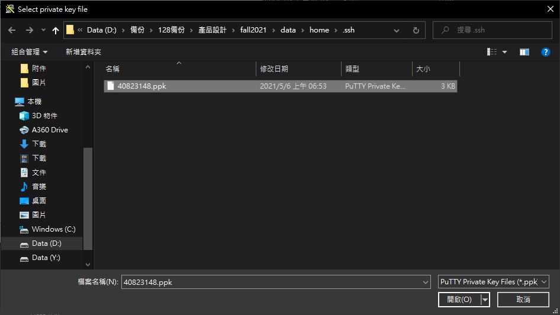Click the sidebar scrollbar thumb

point(88,199)
